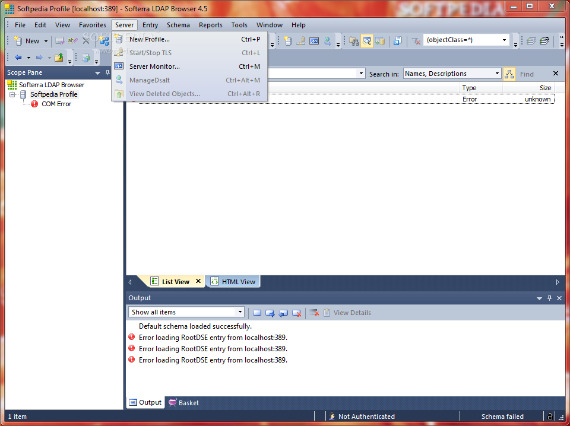570x426 pixels.
Task: Close the quick search bar
Action: click(556, 74)
